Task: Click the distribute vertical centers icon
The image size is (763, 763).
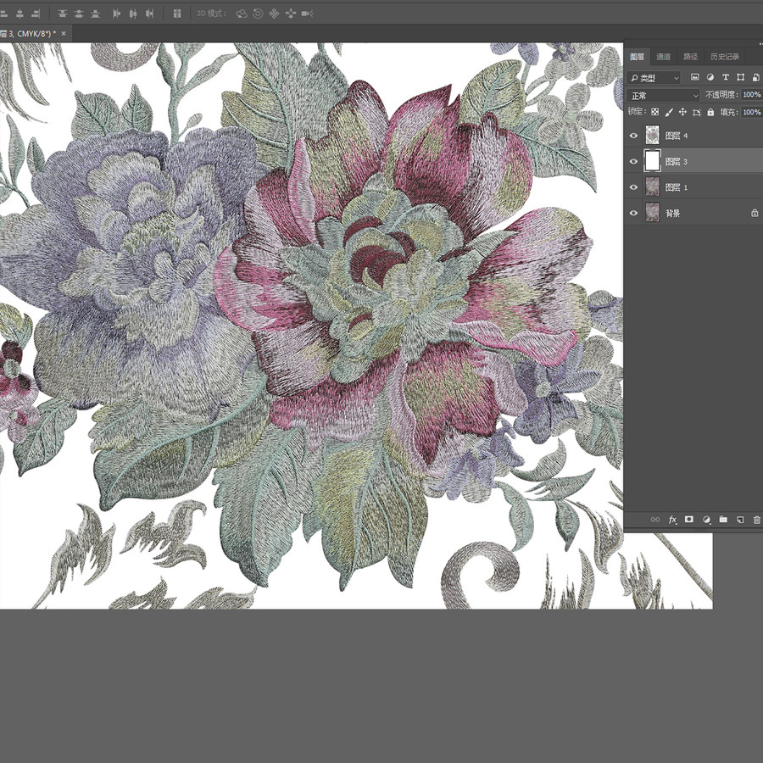Action: click(x=79, y=14)
